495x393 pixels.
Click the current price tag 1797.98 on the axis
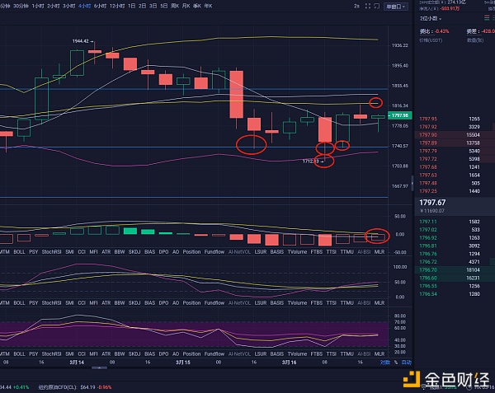tap(399, 115)
